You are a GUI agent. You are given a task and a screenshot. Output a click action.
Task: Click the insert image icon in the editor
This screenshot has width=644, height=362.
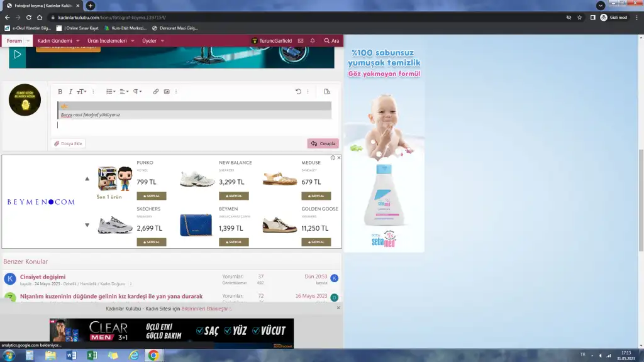point(167,92)
